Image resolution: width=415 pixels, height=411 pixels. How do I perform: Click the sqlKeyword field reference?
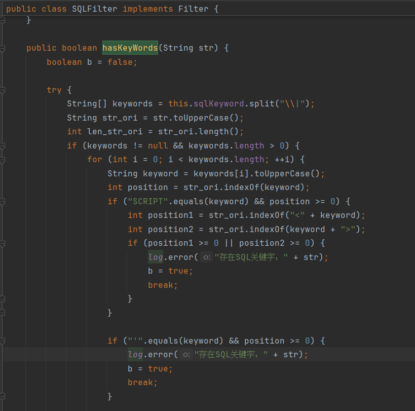[x=218, y=103]
